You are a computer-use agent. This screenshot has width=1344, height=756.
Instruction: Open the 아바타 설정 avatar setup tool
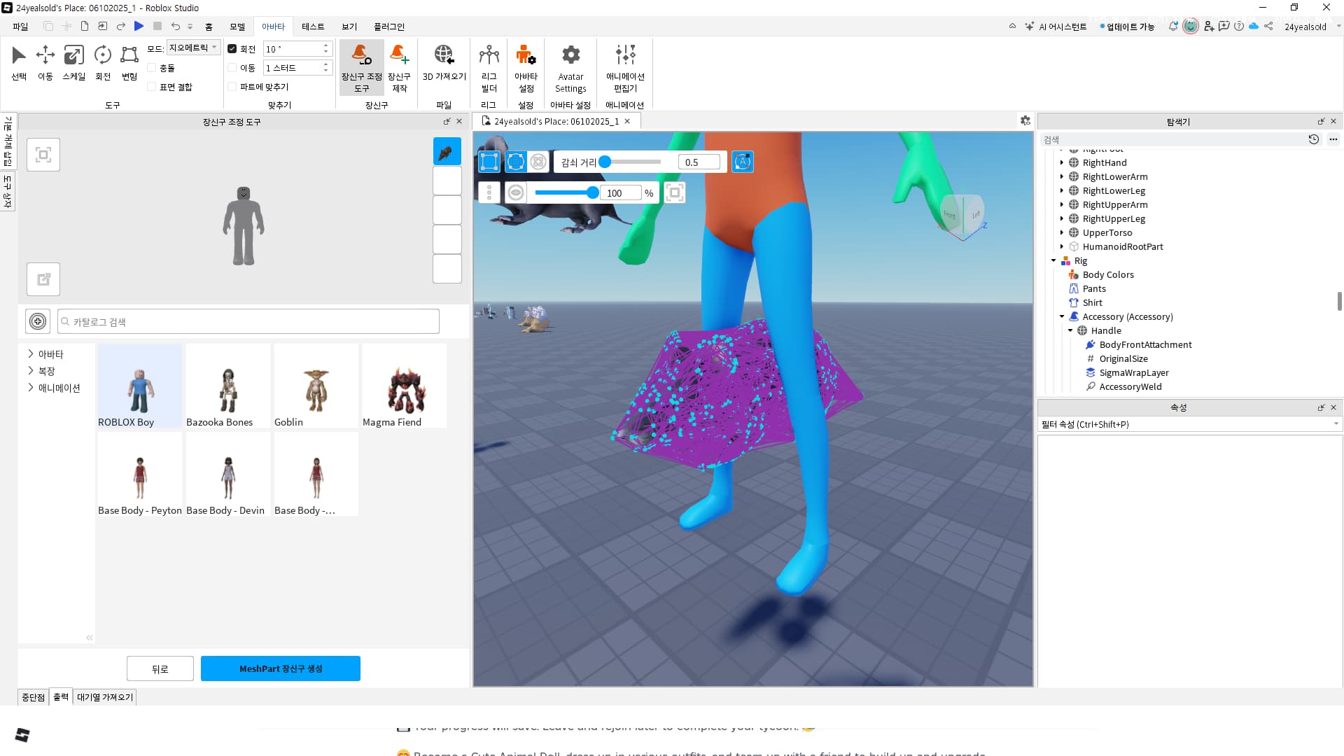526,67
